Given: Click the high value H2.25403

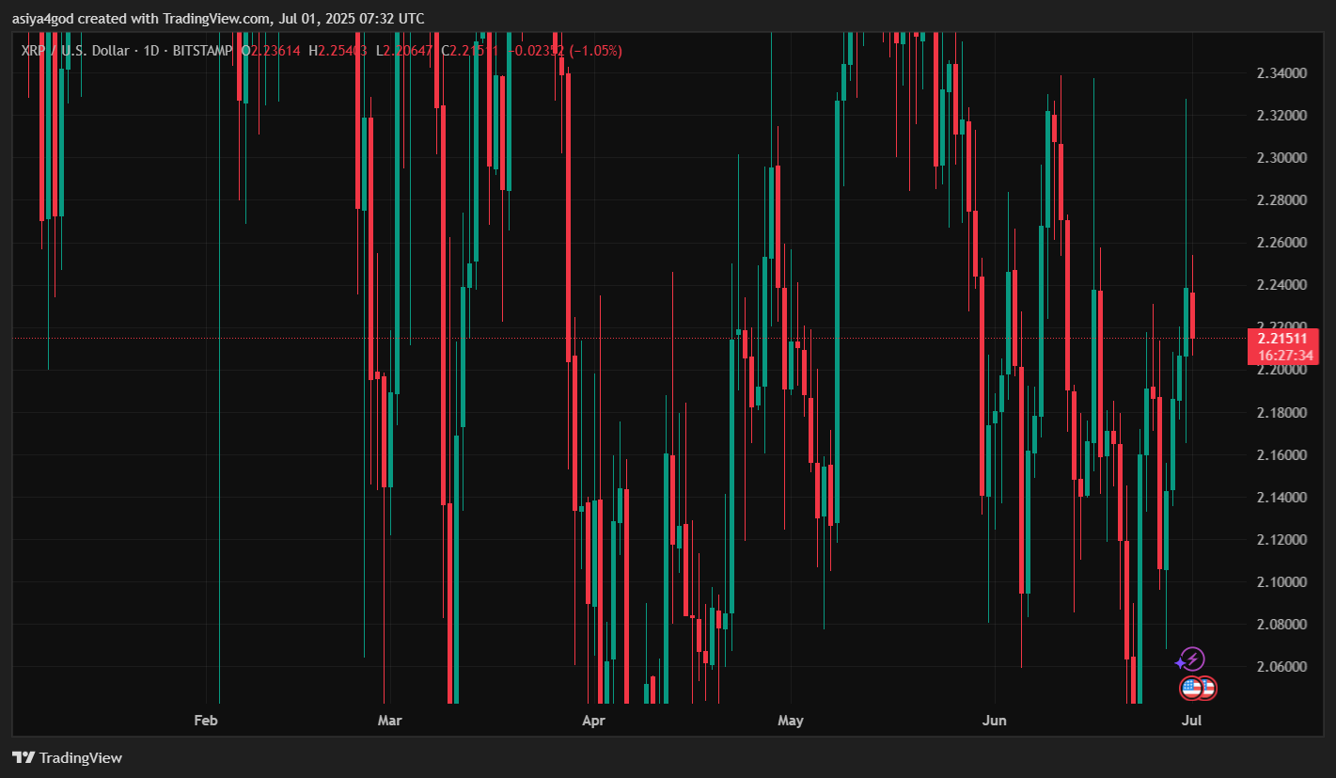Looking at the screenshot, I should pyautogui.click(x=338, y=51).
